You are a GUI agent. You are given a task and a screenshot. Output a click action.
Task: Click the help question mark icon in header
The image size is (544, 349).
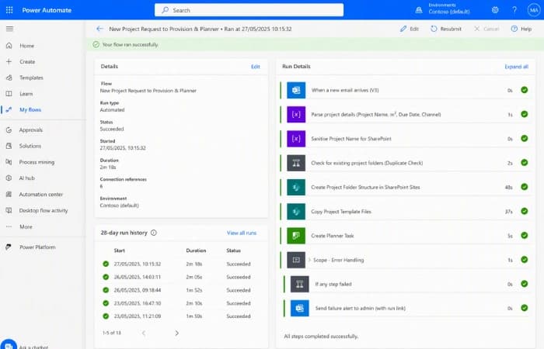pyautogui.click(x=514, y=10)
